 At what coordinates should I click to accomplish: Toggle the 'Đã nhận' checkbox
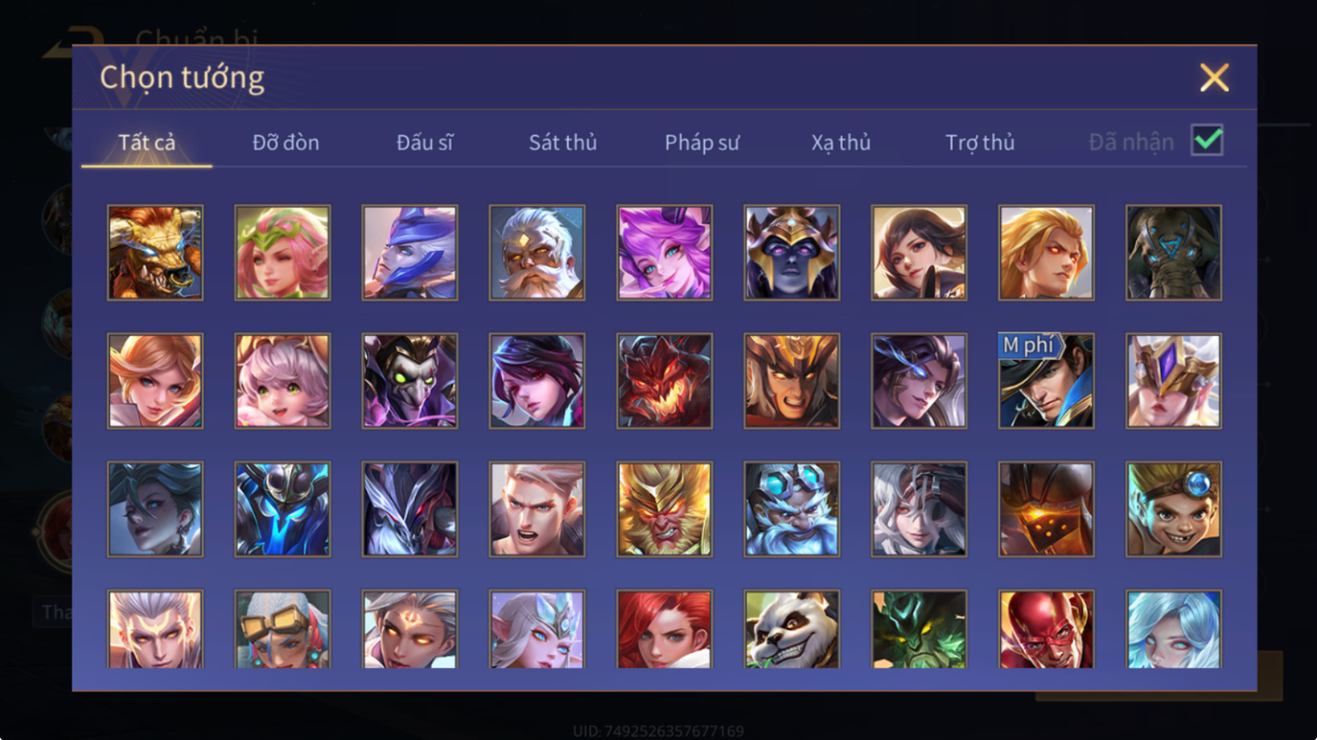1207,140
